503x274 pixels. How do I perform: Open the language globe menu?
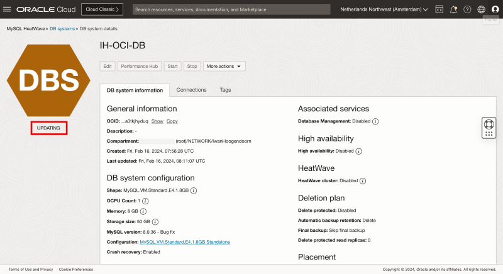coord(481,9)
